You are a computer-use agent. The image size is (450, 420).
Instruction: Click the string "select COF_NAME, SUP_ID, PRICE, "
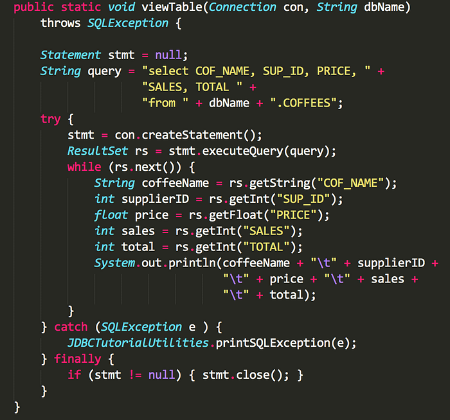point(256,71)
